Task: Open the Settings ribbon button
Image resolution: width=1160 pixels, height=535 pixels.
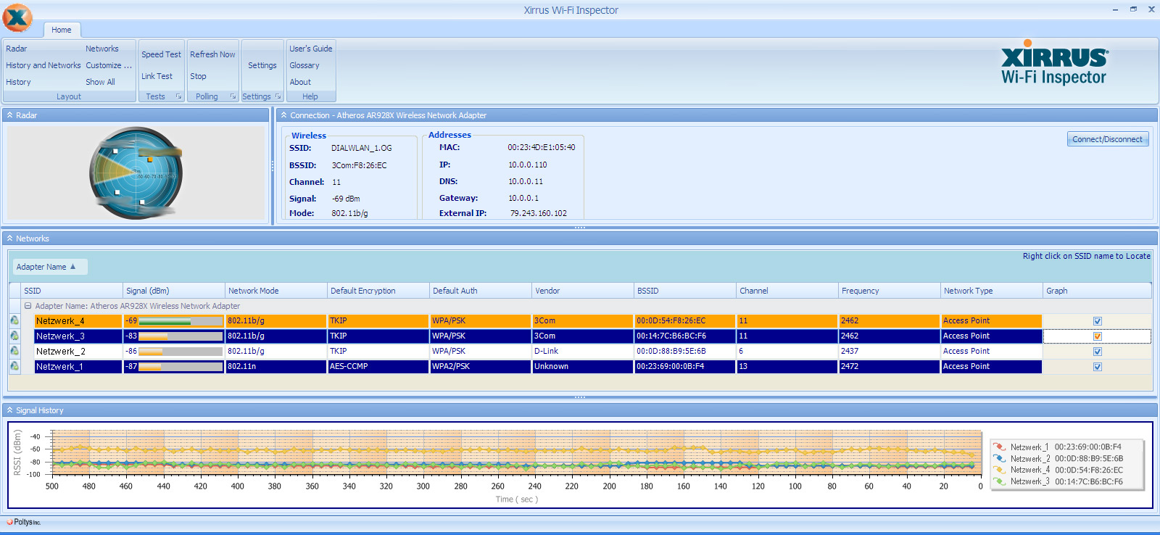Action: (262, 65)
